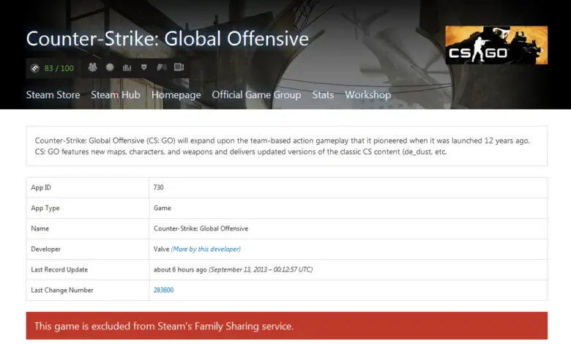
Task: Click the stats bar-chart icon
Action: [x=127, y=67]
